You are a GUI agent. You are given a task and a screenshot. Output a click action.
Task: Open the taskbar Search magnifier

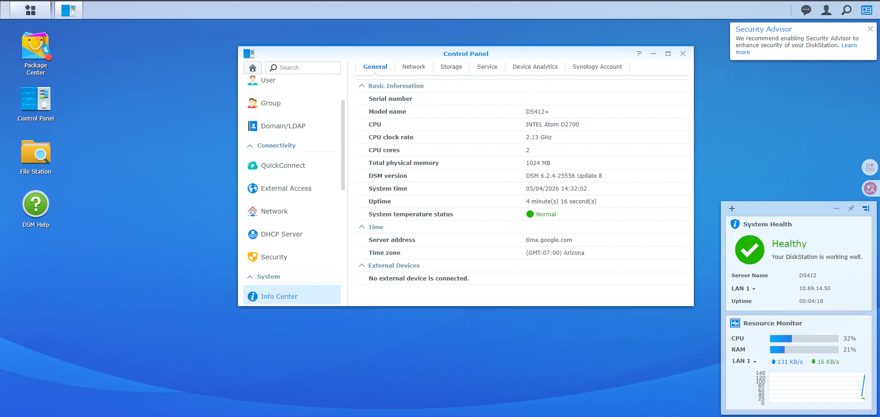[847, 10]
